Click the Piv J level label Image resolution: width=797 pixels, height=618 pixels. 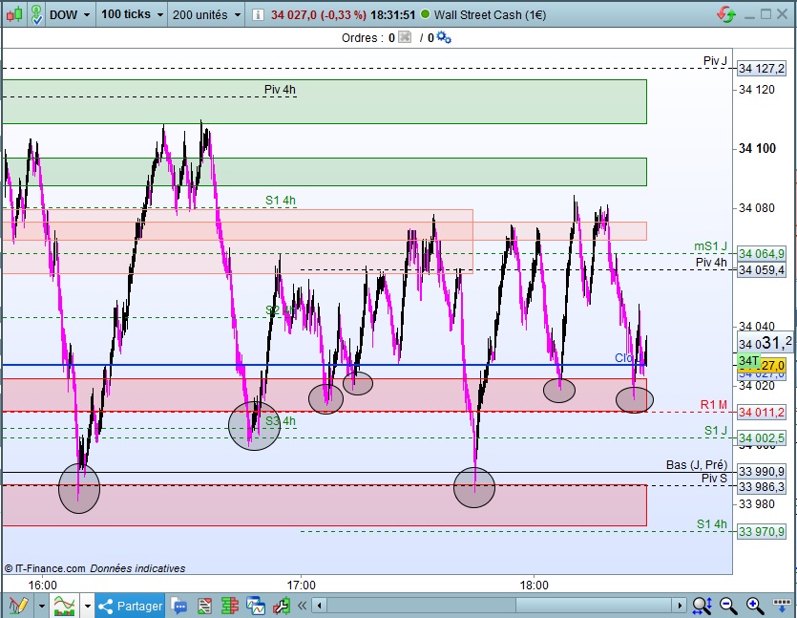click(x=715, y=60)
